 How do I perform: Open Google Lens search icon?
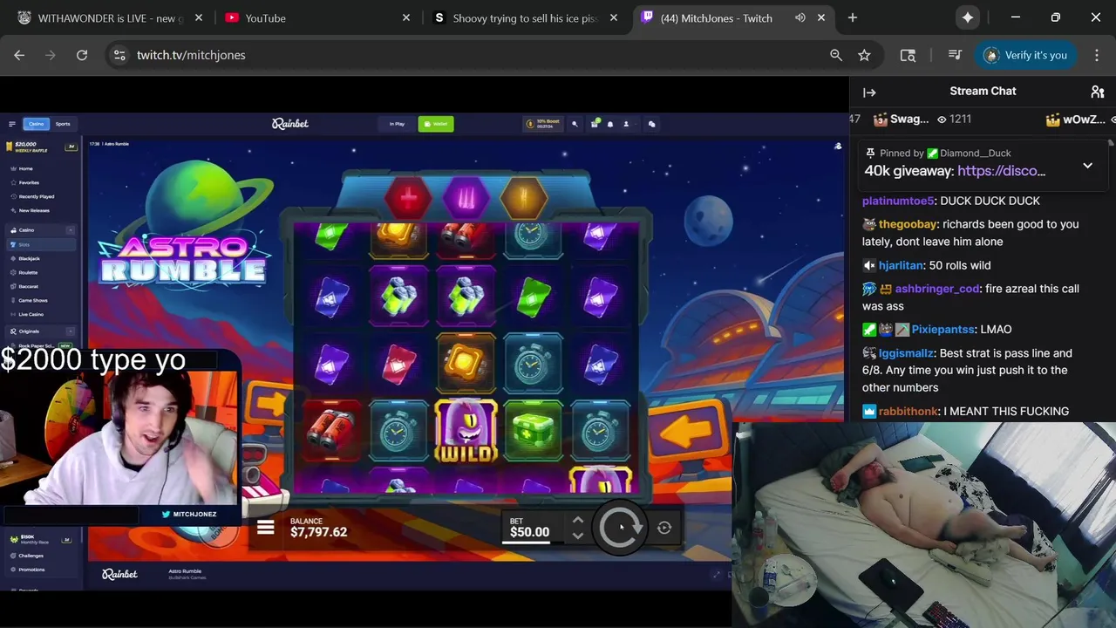(x=908, y=55)
